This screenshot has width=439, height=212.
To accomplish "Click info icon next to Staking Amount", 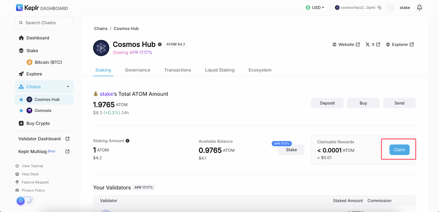I will [x=127, y=141].
